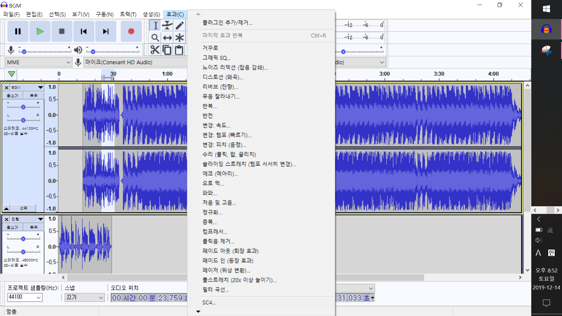Select the Zoom magnifier tool
562x316 pixels.
155,38
